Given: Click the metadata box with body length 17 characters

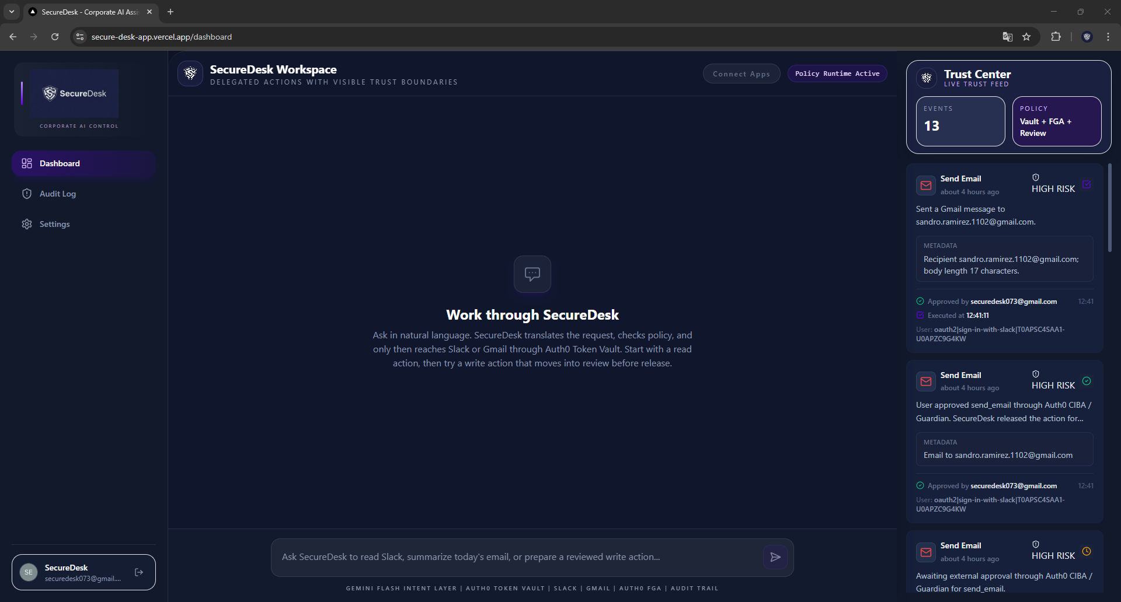Looking at the screenshot, I should pyautogui.click(x=1004, y=259).
